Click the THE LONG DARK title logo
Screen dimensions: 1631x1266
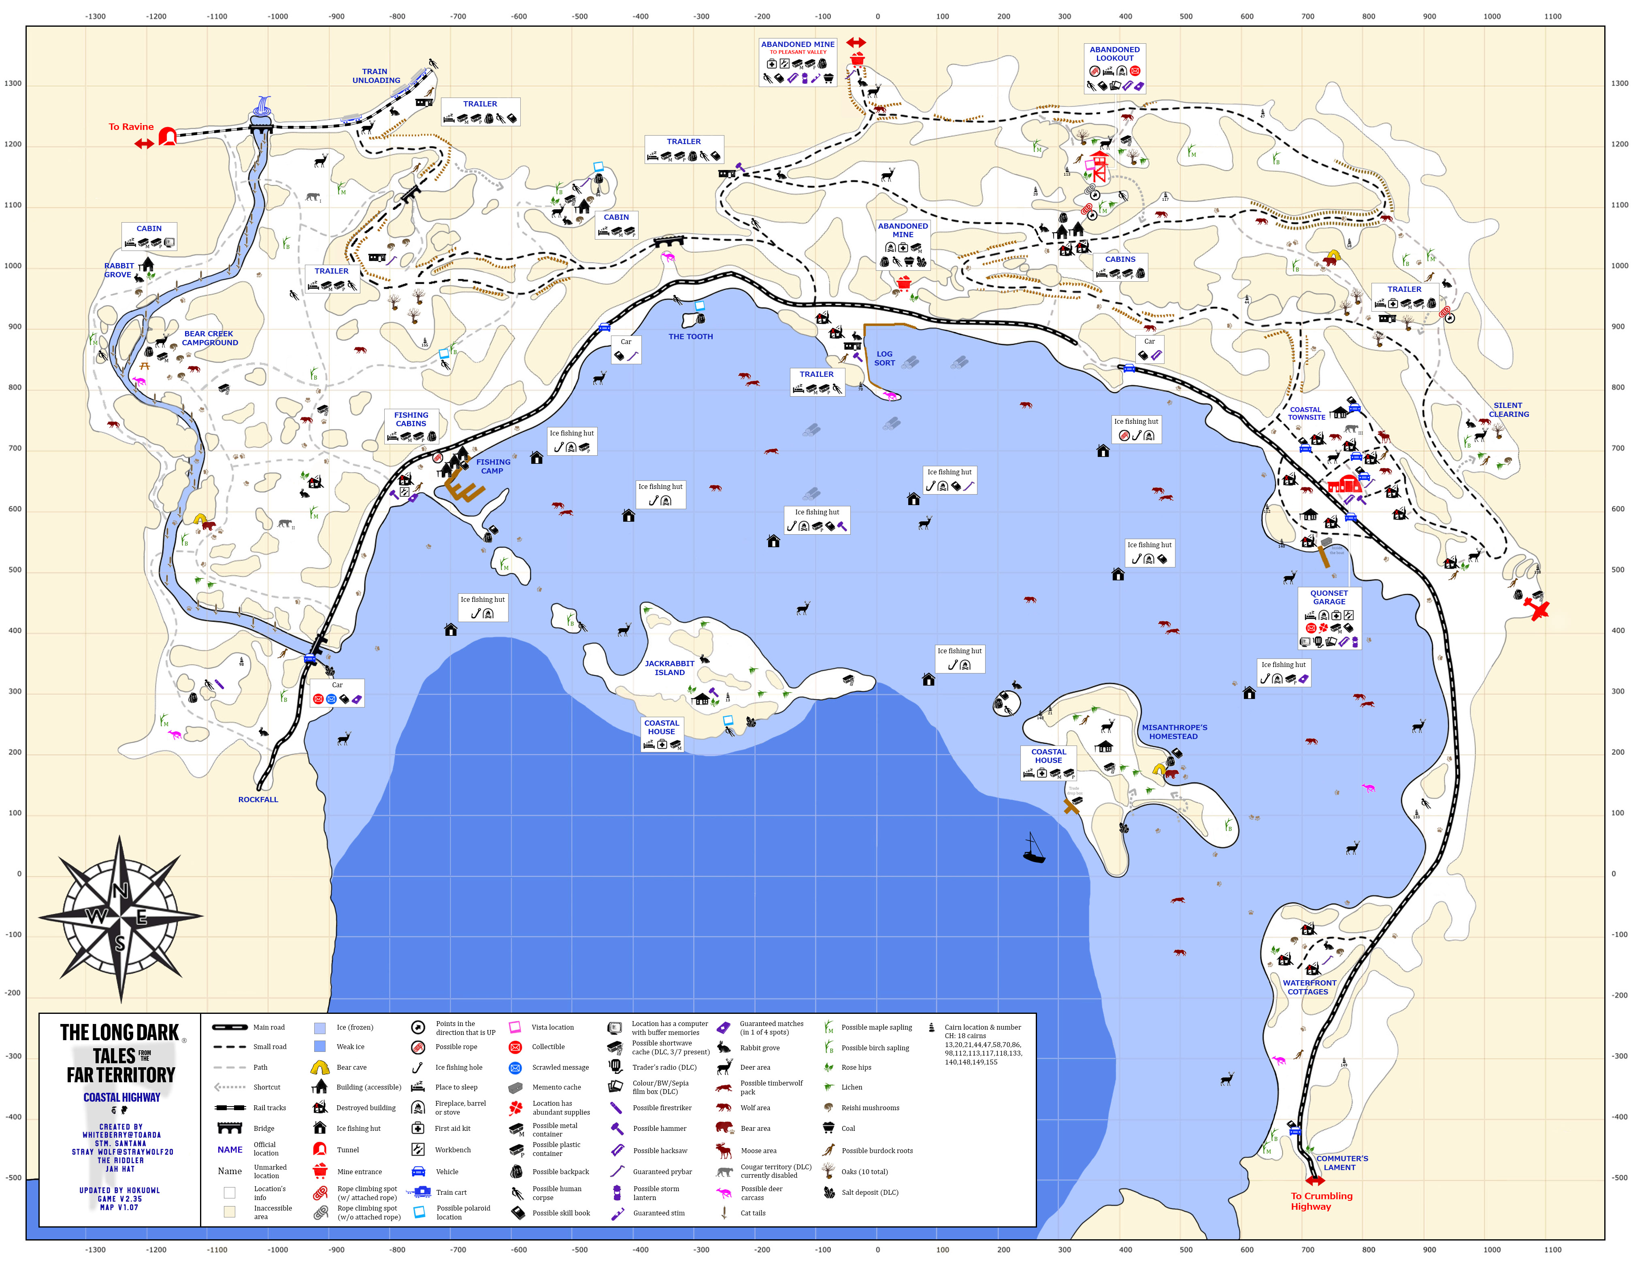click(x=119, y=1032)
